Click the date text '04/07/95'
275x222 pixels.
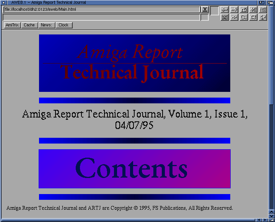(134, 125)
